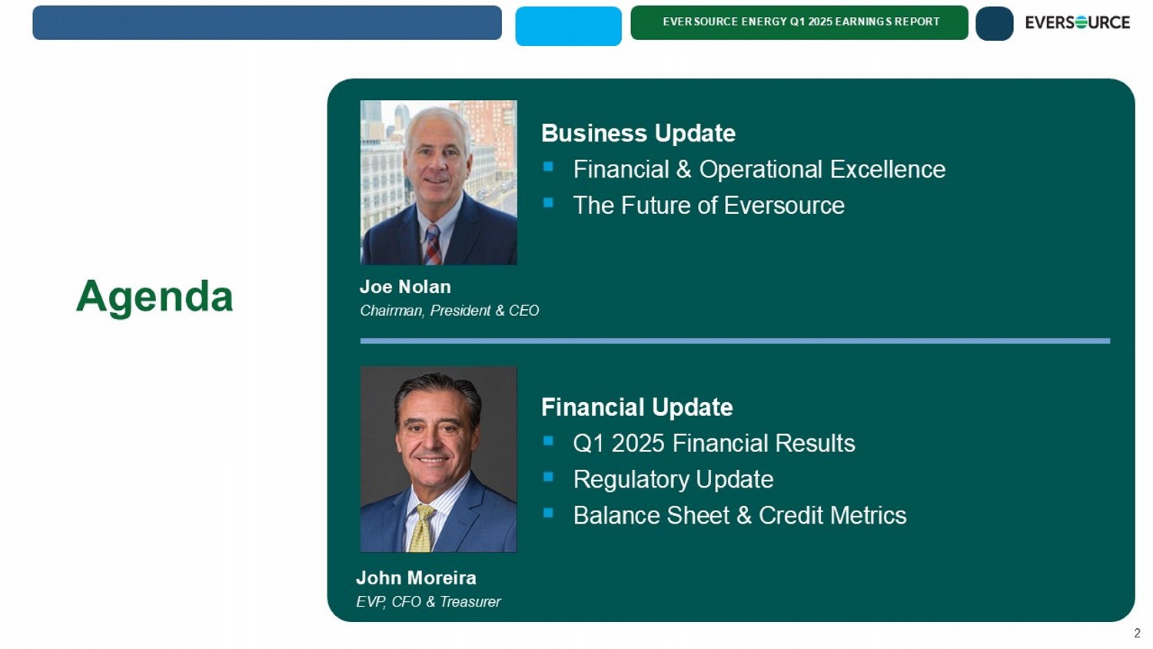Click the slide page number 2
The width and height of the screenshot is (1153, 649).
pos(1137,634)
